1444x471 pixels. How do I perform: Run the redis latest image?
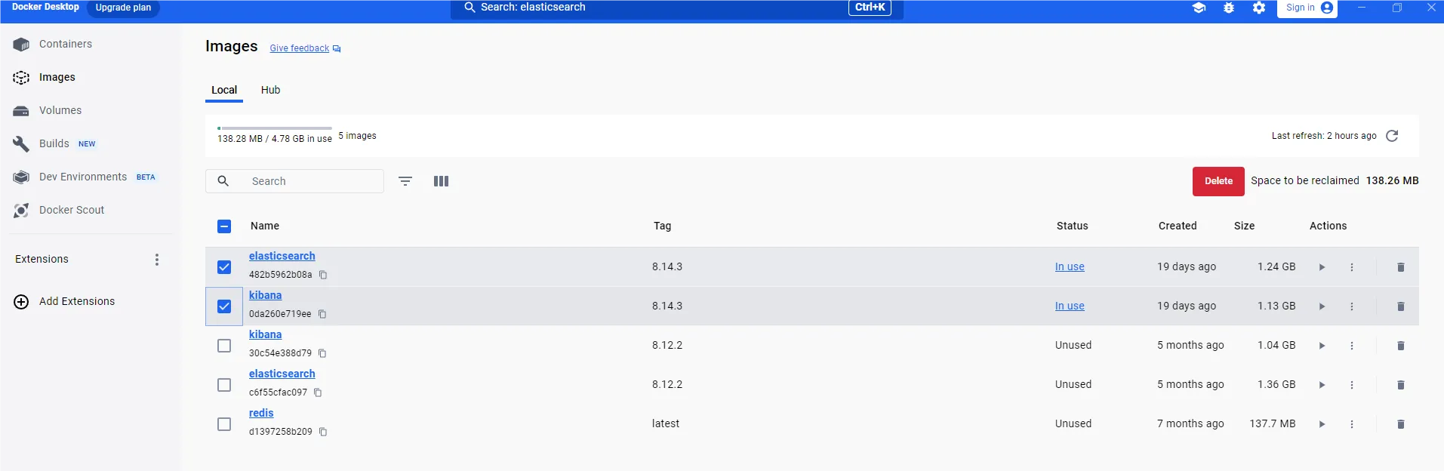tap(1322, 424)
